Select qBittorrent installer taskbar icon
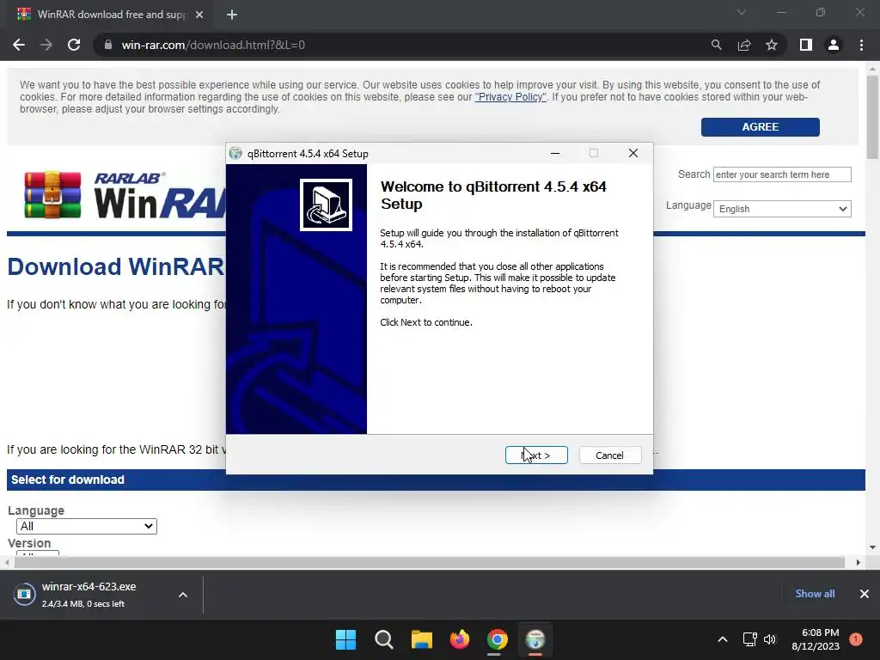 (535, 639)
